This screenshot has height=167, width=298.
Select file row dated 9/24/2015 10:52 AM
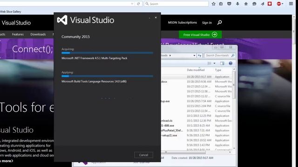tap(196, 140)
